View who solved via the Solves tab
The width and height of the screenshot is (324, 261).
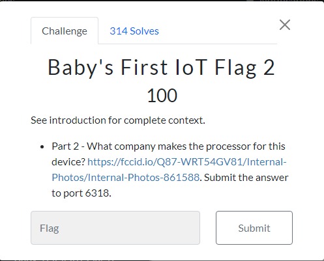click(134, 31)
